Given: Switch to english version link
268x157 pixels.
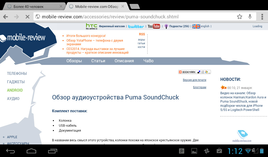Looking at the screenshot, I should coord(205,26).
